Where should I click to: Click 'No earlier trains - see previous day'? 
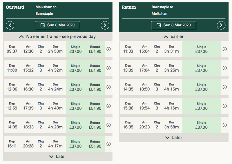click(57, 37)
